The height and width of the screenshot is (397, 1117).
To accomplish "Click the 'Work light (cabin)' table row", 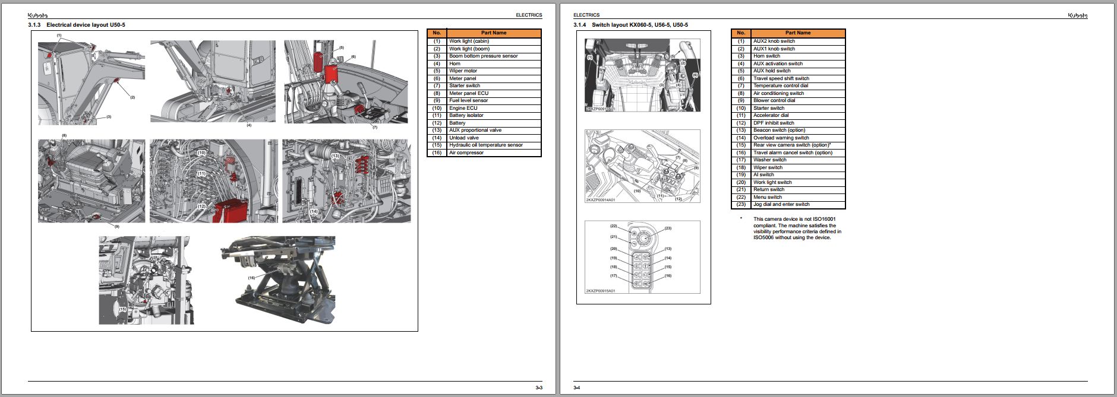I will [484, 42].
